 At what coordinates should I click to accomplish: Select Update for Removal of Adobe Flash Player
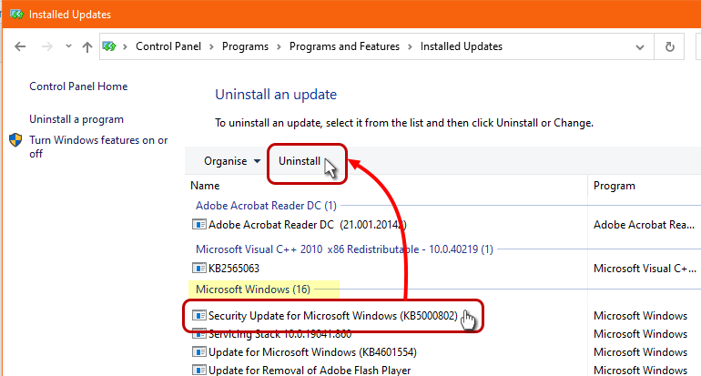tap(310, 371)
